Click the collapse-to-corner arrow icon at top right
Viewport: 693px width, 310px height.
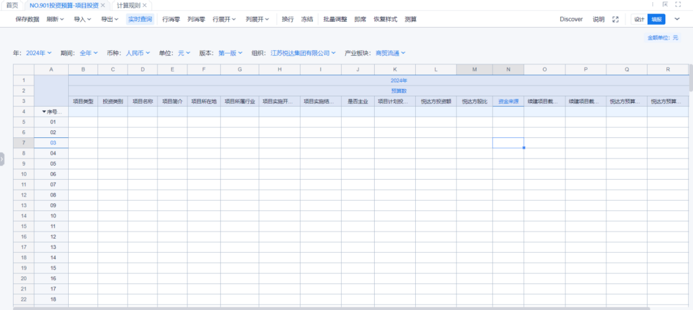click(665, 5)
